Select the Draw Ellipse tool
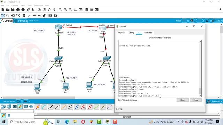 39,15
